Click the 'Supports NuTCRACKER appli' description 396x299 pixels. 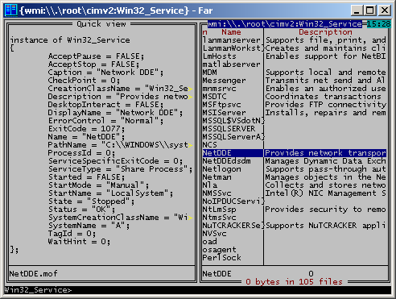(x=326, y=226)
